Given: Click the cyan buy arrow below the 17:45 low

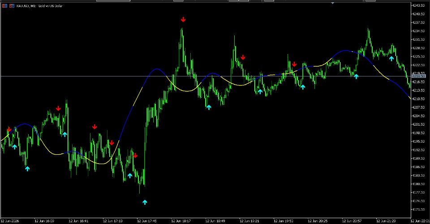Looking at the screenshot, I should (145, 203).
